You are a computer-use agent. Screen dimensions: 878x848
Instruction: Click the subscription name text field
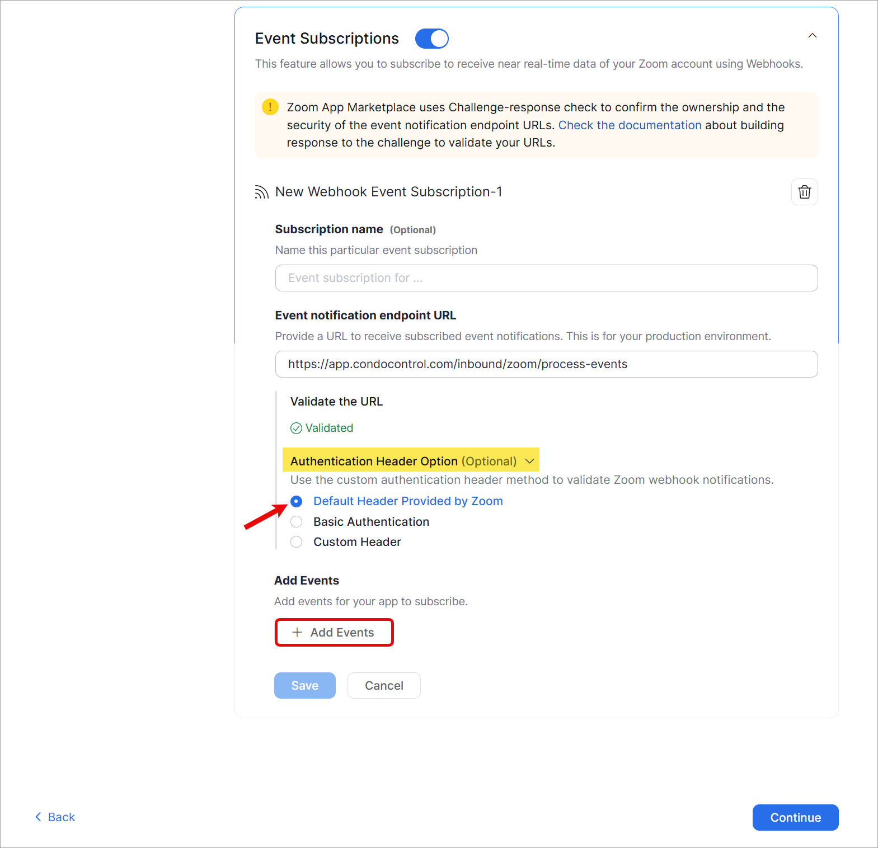(546, 278)
